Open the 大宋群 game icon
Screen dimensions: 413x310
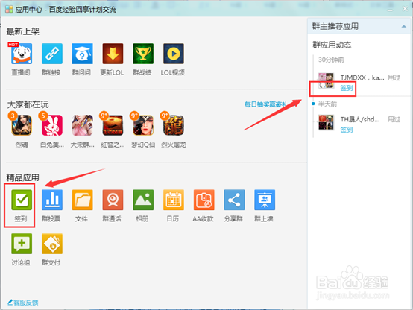coord(83,125)
